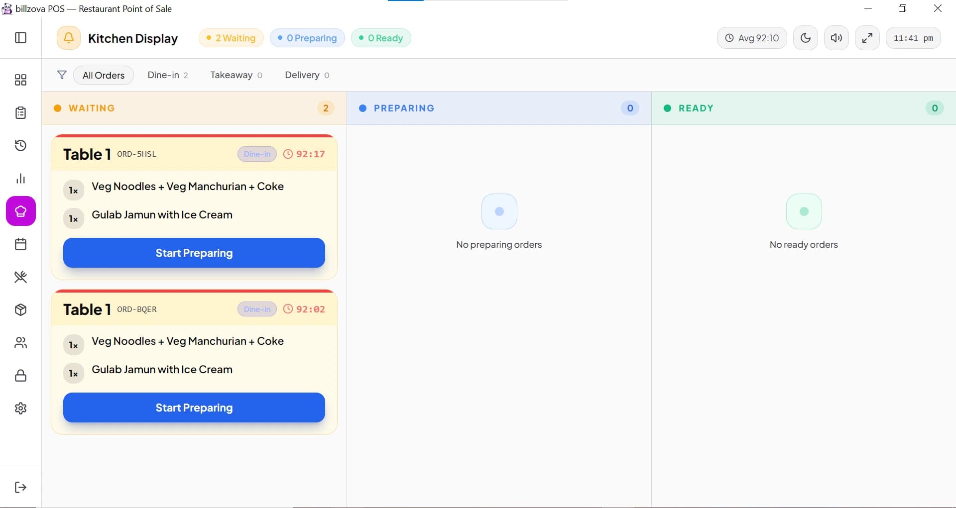Click the notification bell icon
This screenshot has width=956, height=508.
click(69, 38)
